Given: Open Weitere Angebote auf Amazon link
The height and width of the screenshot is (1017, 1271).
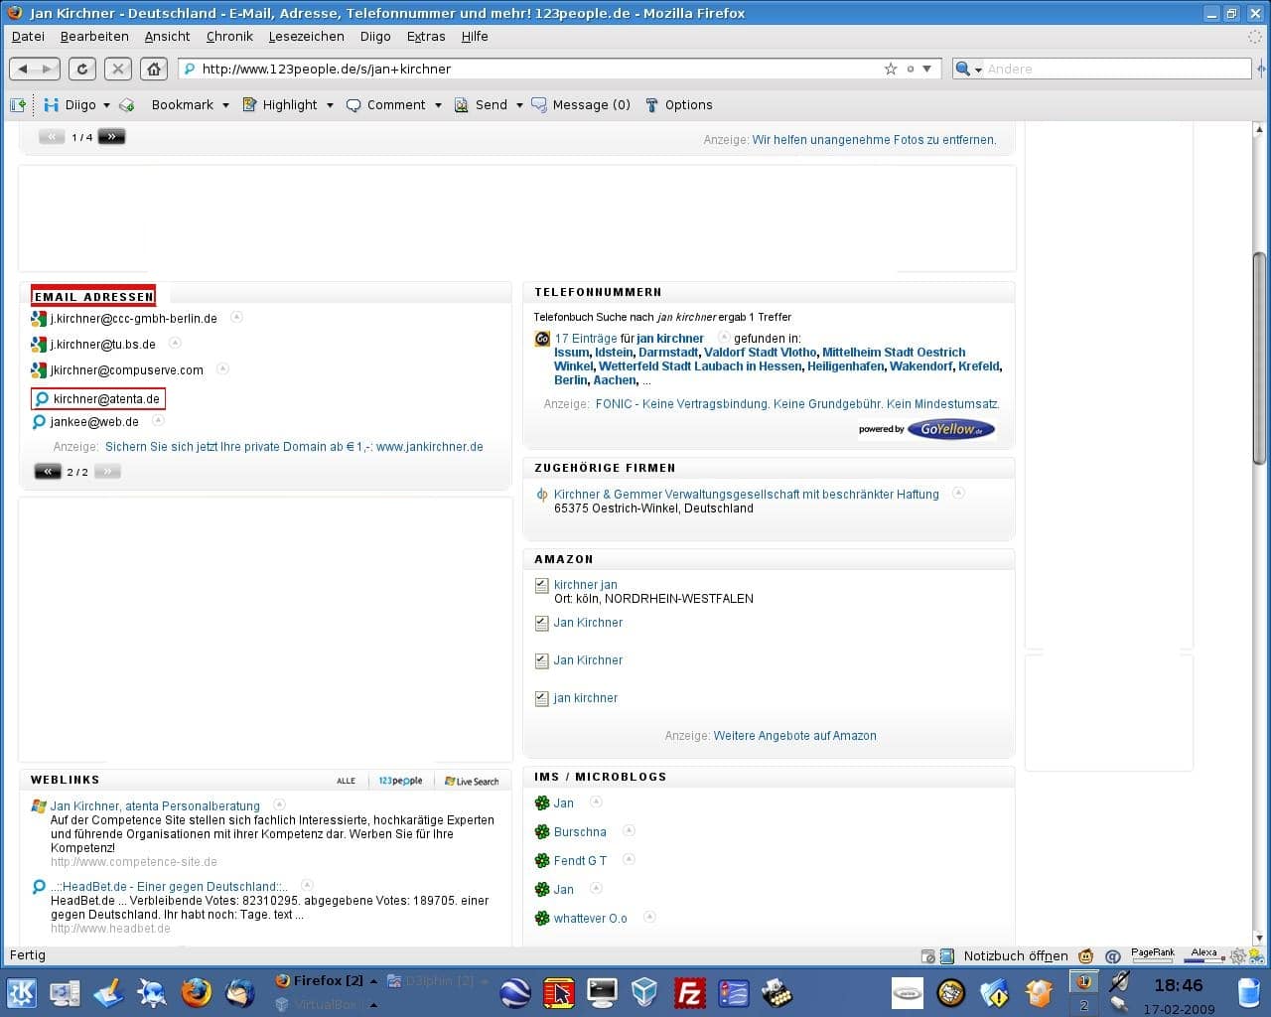Looking at the screenshot, I should tap(794, 736).
